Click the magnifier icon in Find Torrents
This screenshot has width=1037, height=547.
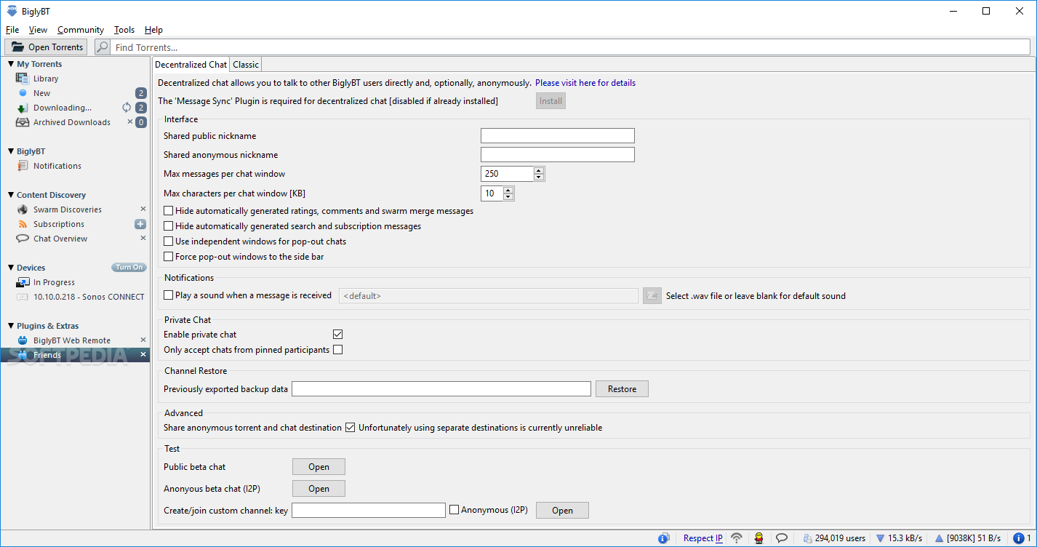[103, 47]
